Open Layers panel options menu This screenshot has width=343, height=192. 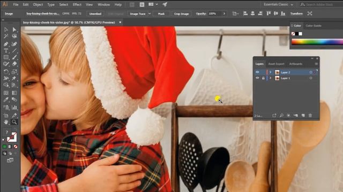(316, 64)
